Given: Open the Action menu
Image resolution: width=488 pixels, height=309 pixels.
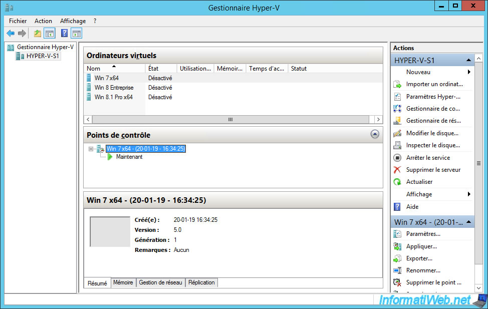Looking at the screenshot, I should coord(43,21).
